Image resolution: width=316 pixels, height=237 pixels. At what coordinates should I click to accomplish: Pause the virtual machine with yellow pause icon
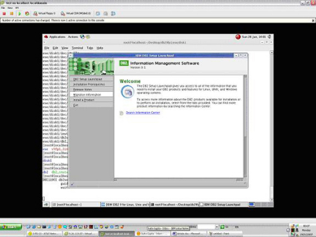tap(12, 13)
